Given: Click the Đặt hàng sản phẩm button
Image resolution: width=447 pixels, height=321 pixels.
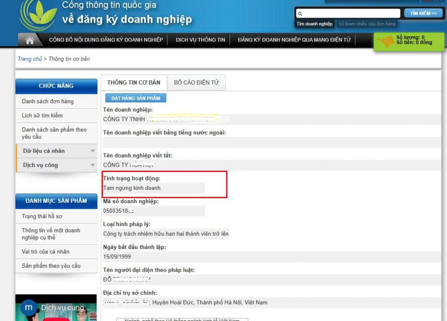Looking at the screenshot, I should click(136, 98).
